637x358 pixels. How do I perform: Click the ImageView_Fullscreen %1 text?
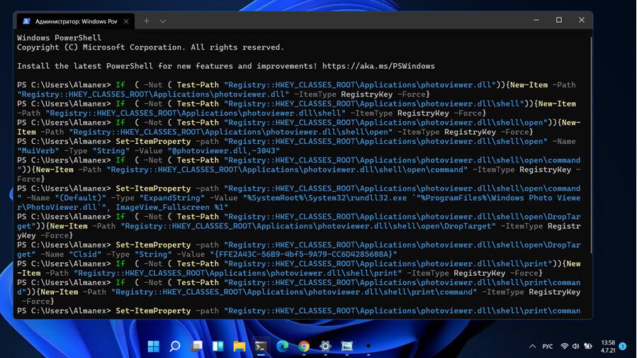click(172, 207)
